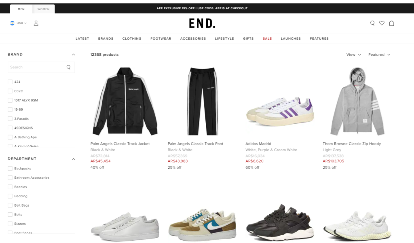Image resolution: width=414 pixels, height=243 pixels.
Task: Tick the A Bathing Ape checkbox
Action: (x=10, y=137)
